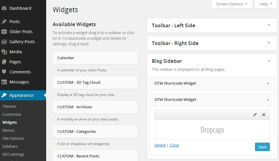This screenshot has width=279, height=161.
Task: Click the pencil edit icon above Dropcaps
Action: [x=255, y=115]
